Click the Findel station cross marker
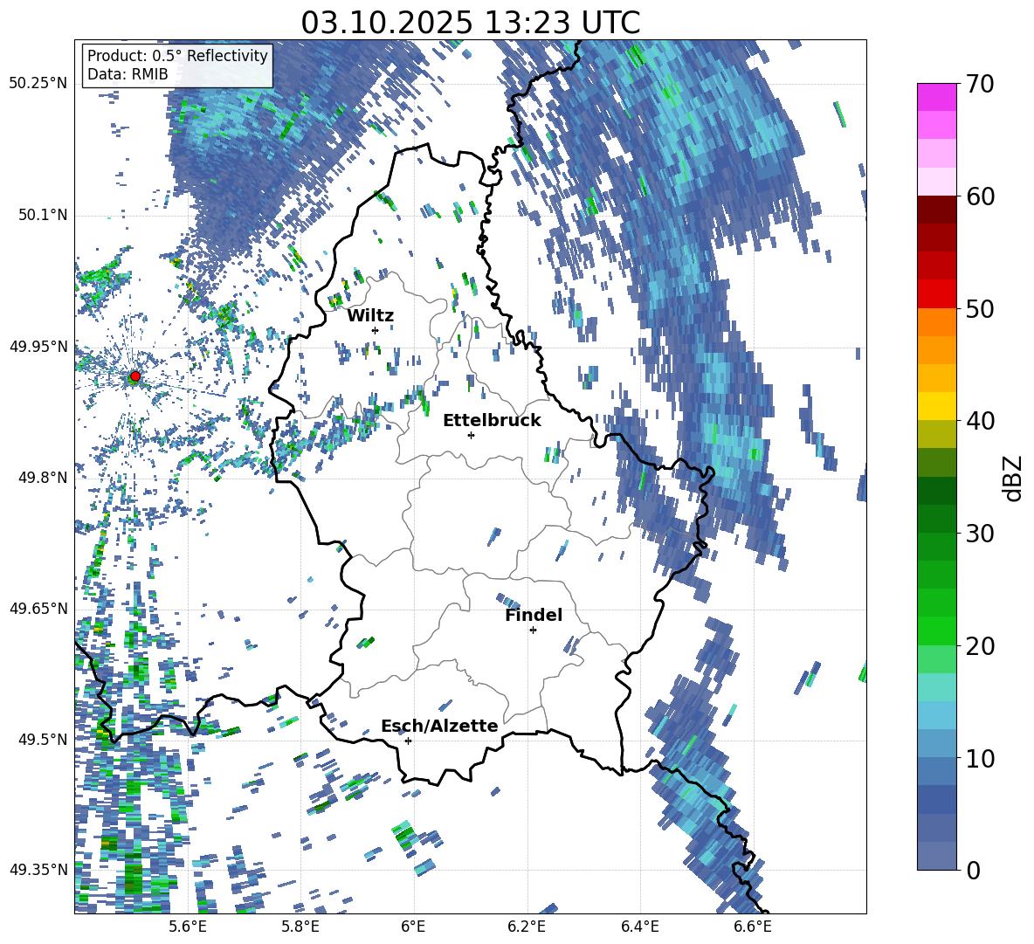 click(x=533, y=630)
